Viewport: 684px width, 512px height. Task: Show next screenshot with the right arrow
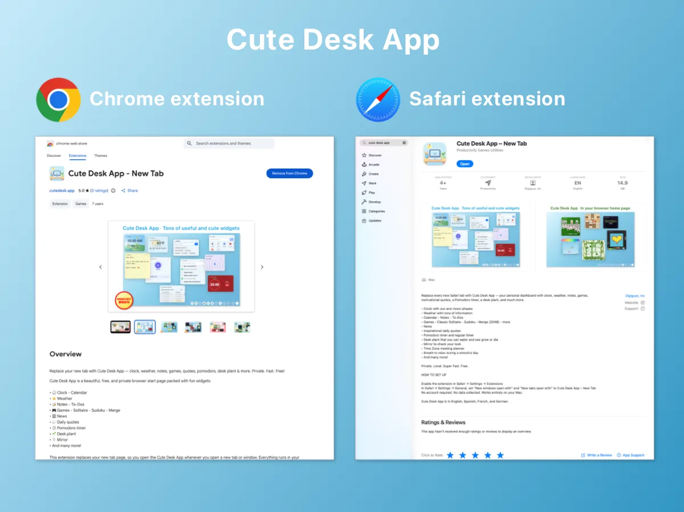[x=262, y=267]
